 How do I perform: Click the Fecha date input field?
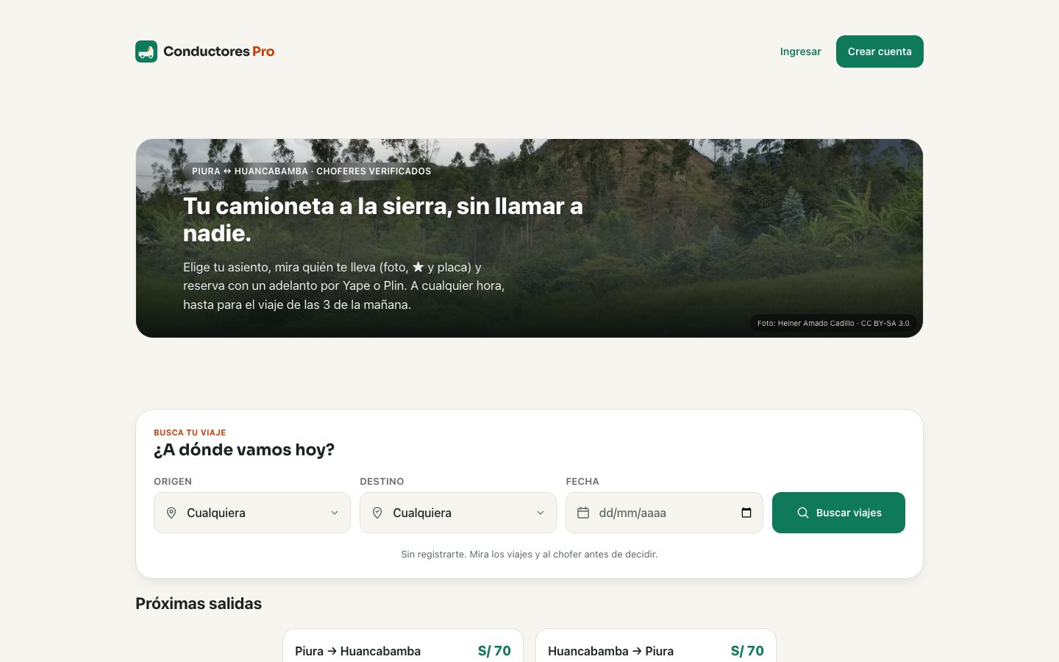[x=664, y=513]
